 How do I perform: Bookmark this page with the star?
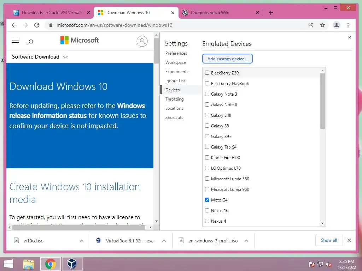pos(322,25)
